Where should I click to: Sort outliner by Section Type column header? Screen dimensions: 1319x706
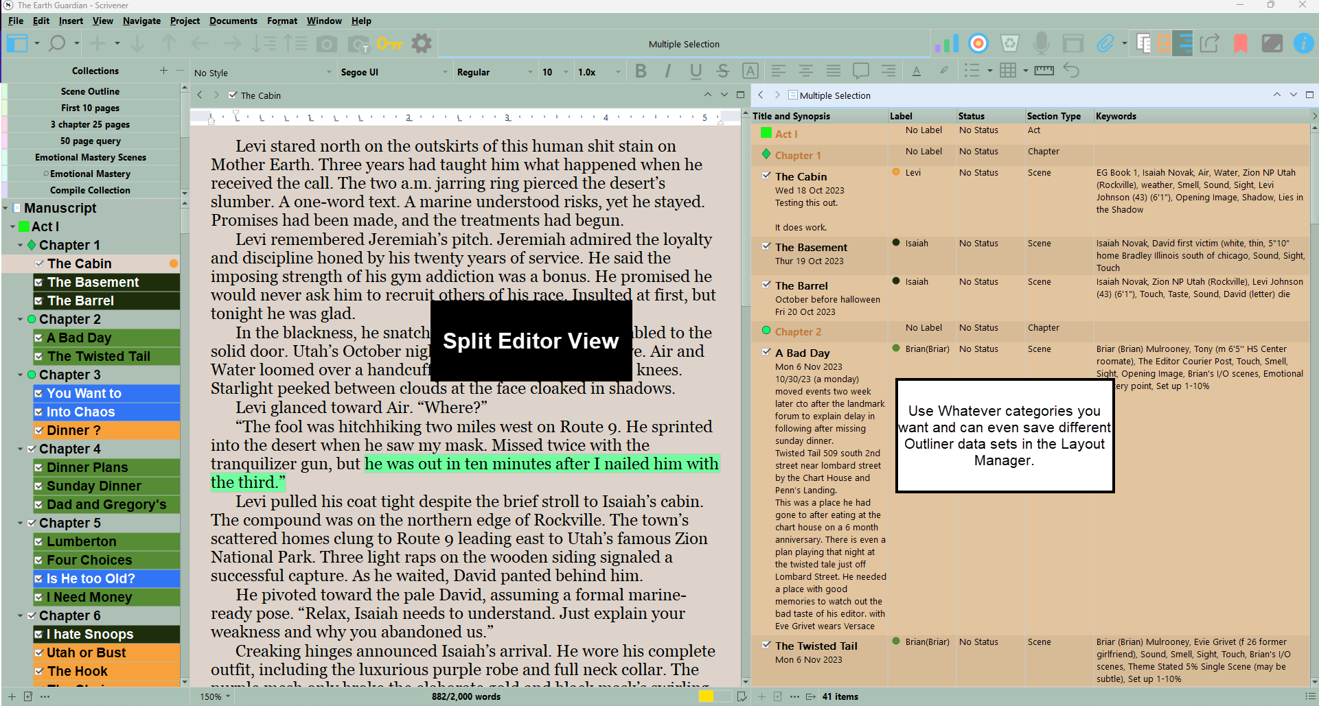1059,116
